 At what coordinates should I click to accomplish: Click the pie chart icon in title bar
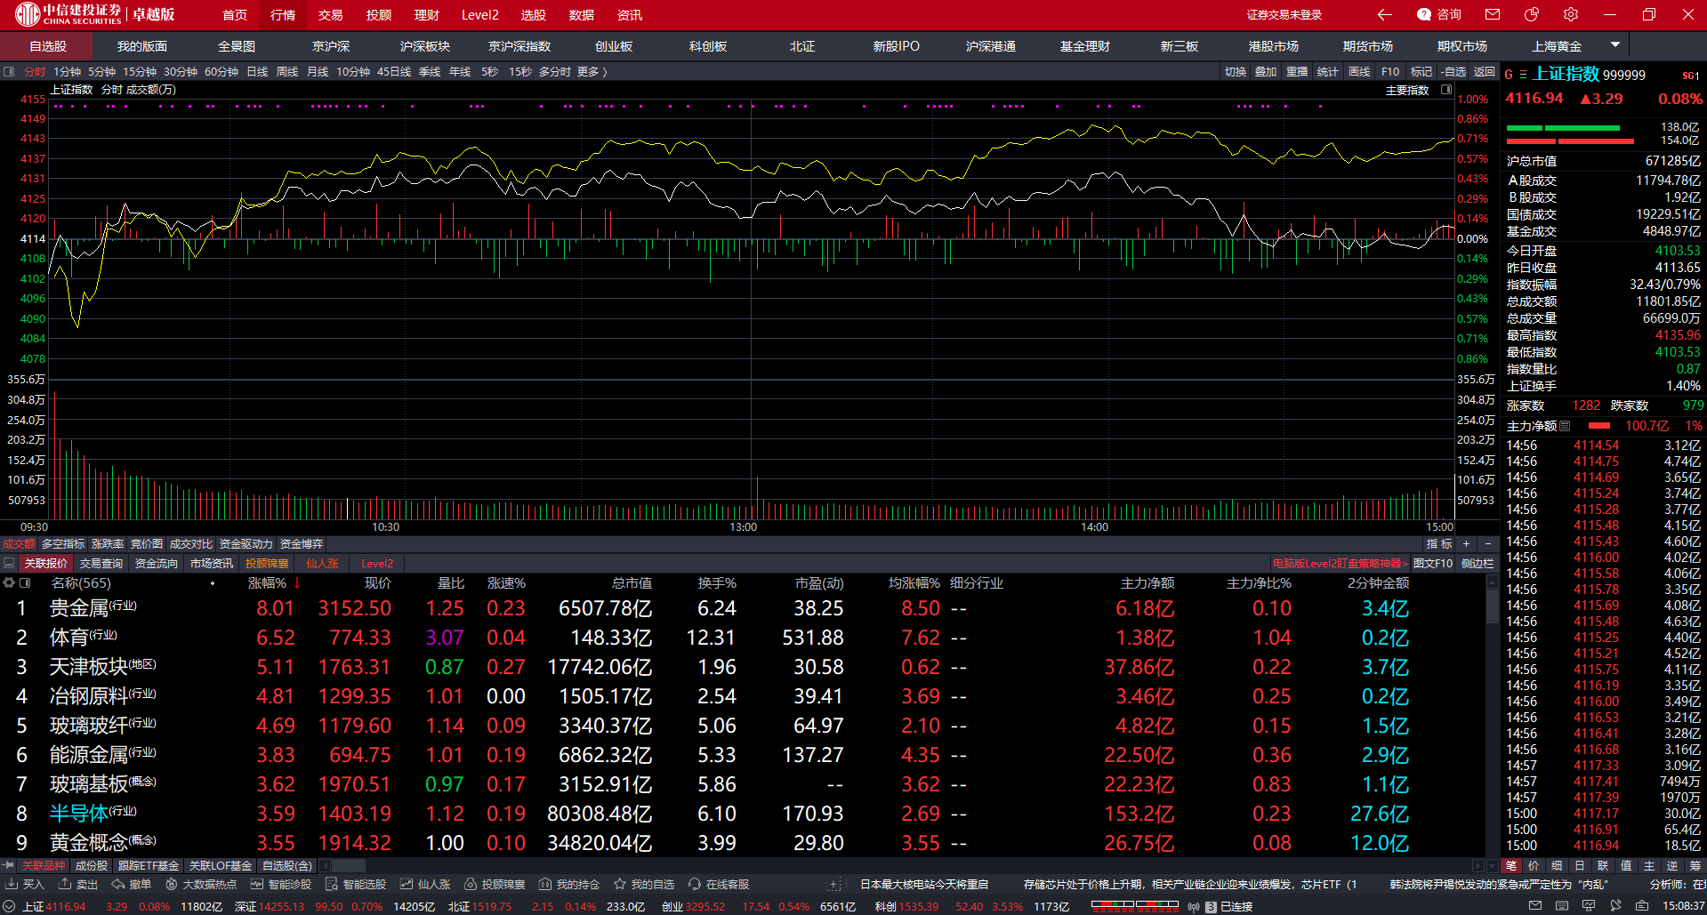click(1532, 14)
